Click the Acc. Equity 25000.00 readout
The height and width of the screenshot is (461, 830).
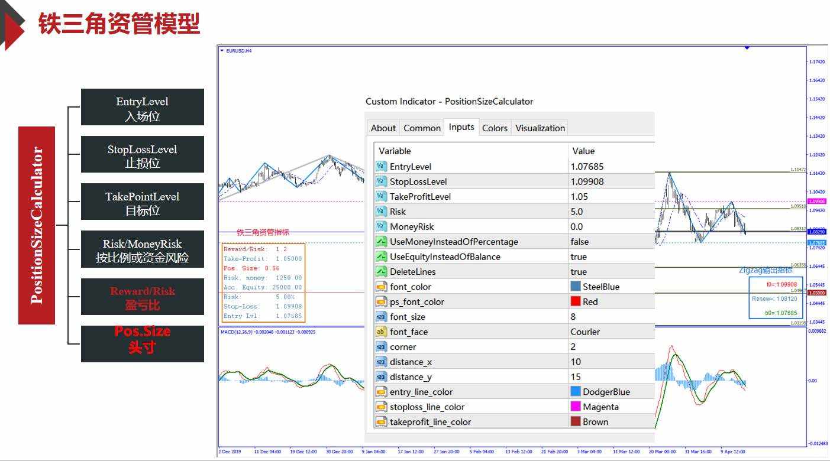tap(263, 287)
